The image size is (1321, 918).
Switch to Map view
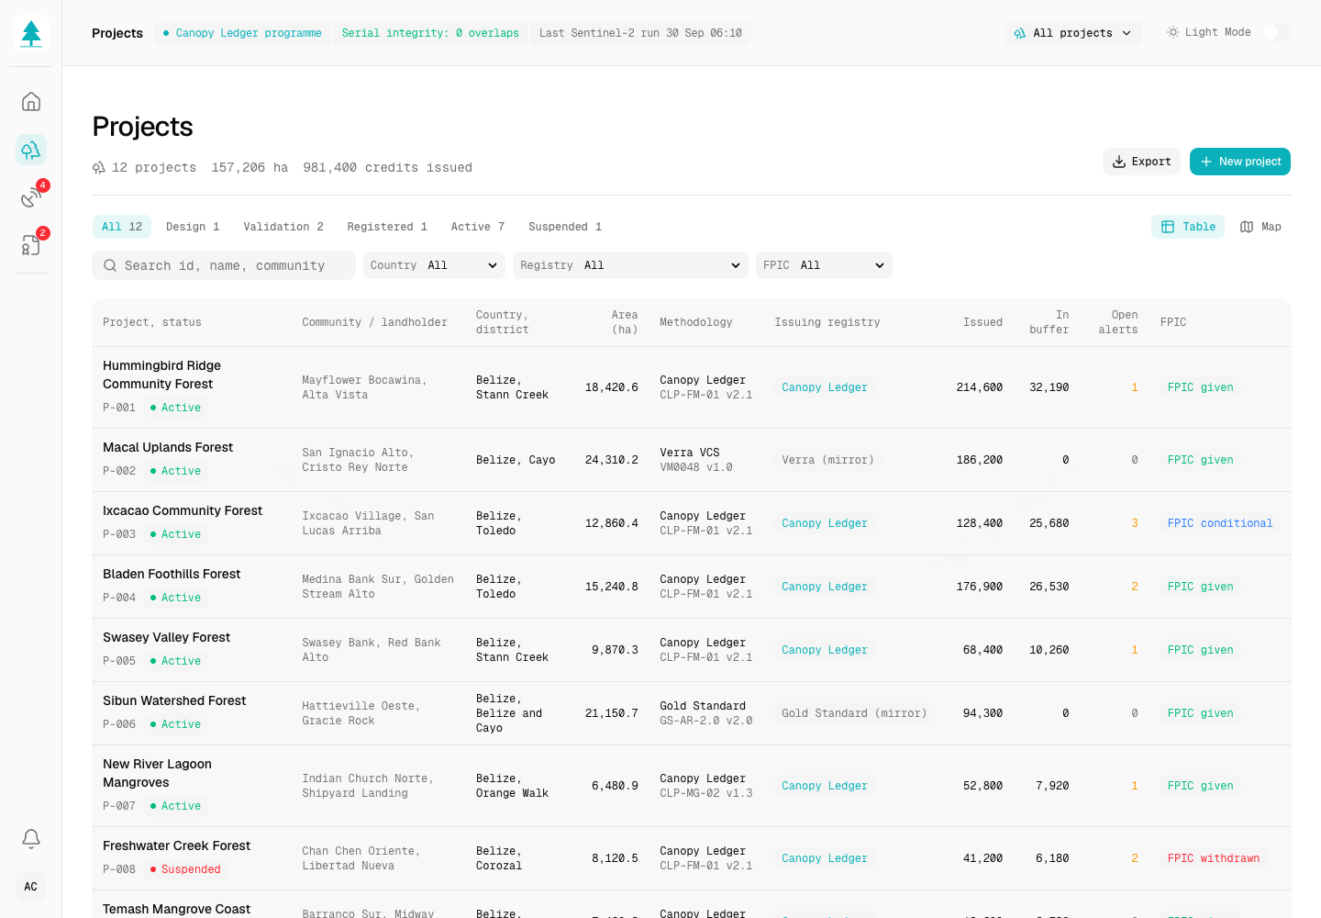[1260, 227]
